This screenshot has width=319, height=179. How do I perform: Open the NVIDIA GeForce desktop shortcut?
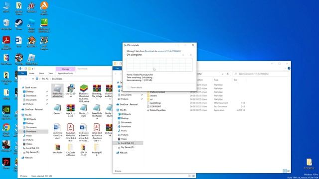tap(6, 112)
